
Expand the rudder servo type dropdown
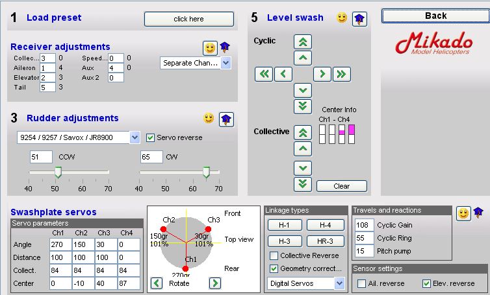pyautogui.click(x=135, y=137)
